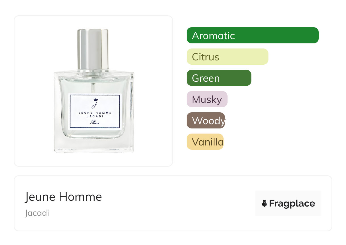Click the Fragplace logo
Screen dimensions: 346x245
coord(288,203)
